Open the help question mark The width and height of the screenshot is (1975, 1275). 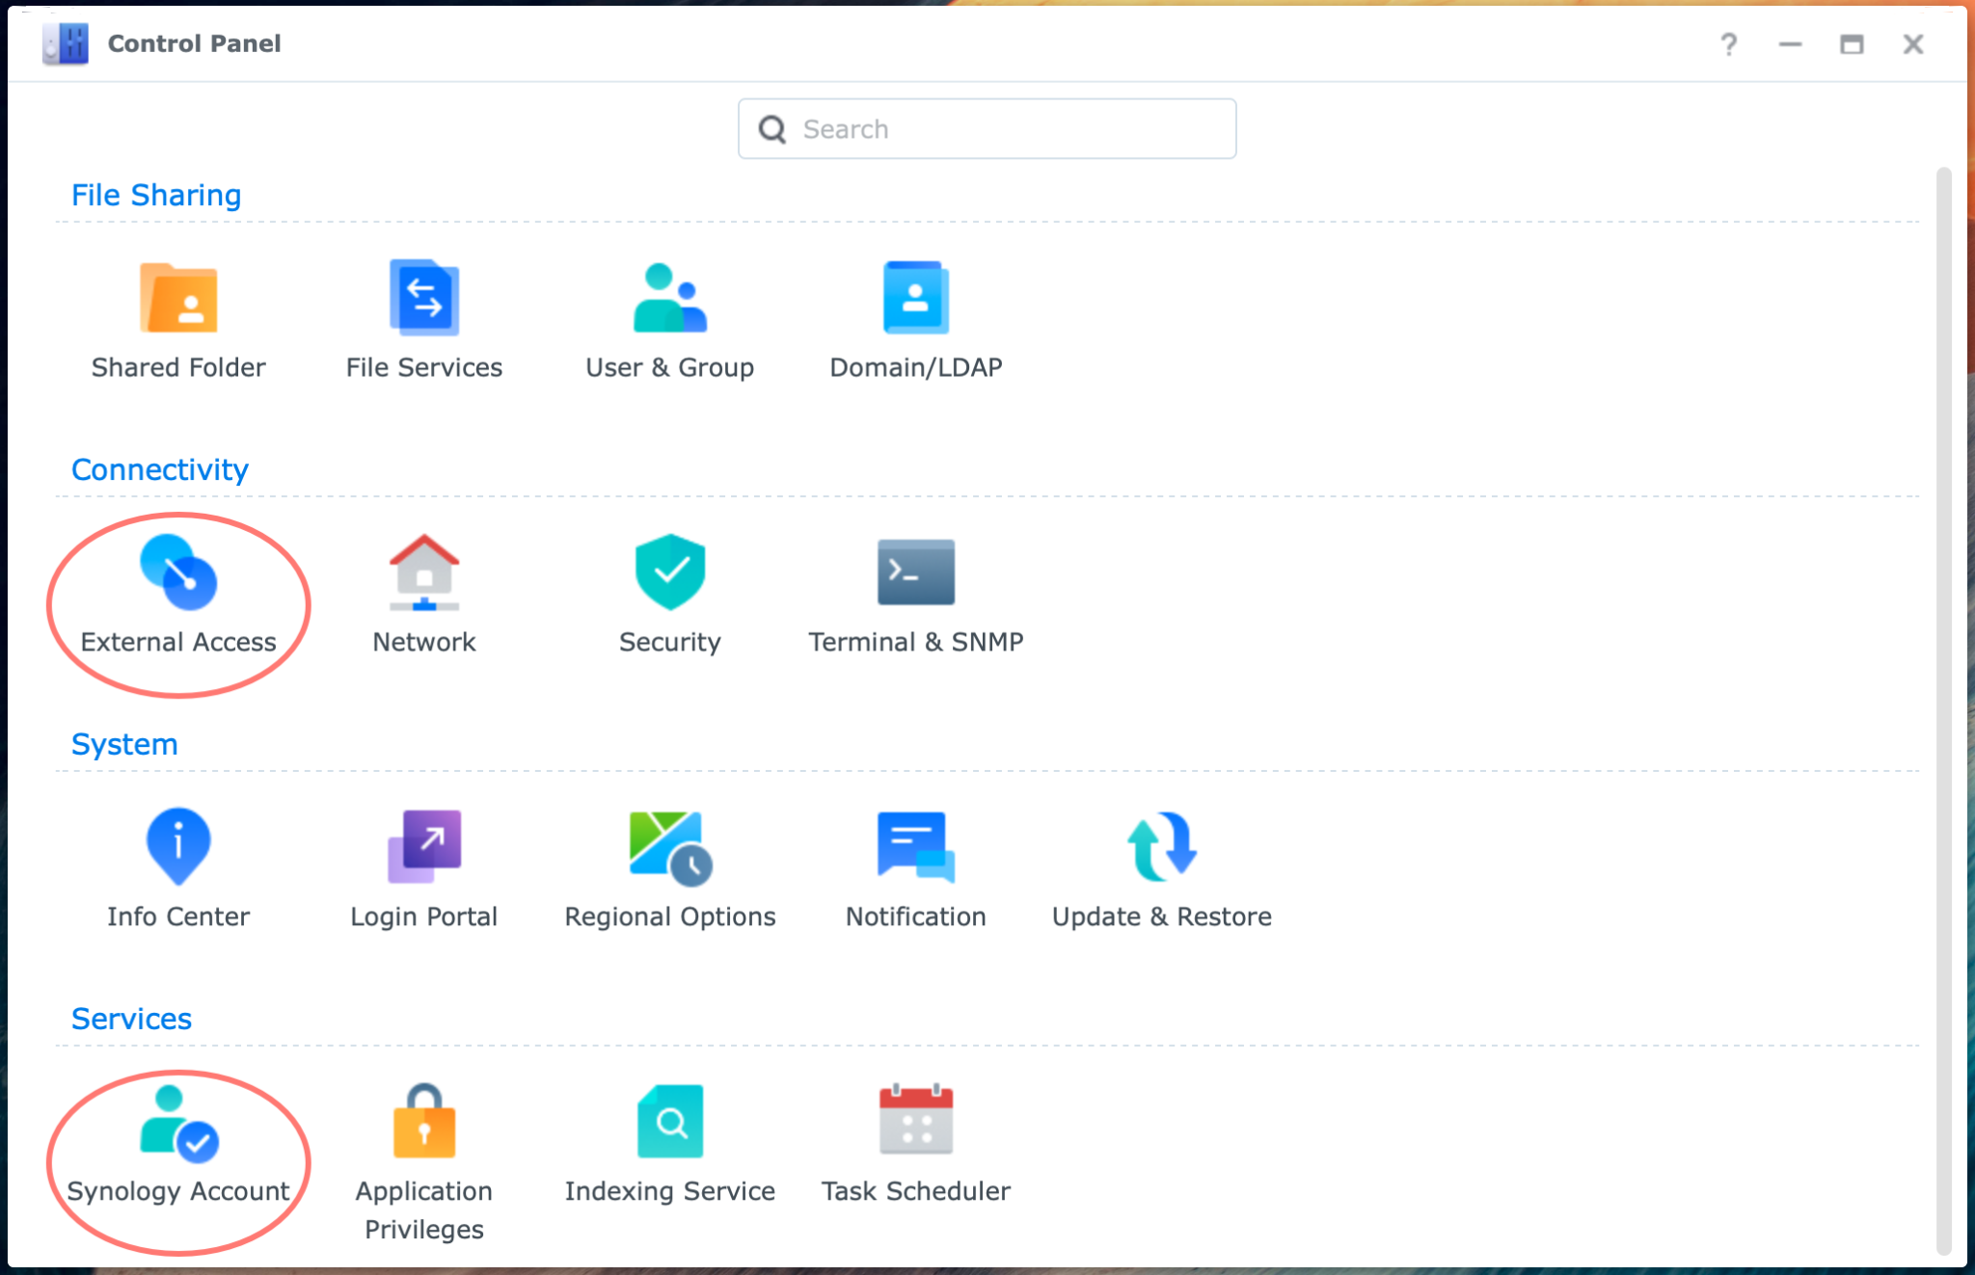1729,43
